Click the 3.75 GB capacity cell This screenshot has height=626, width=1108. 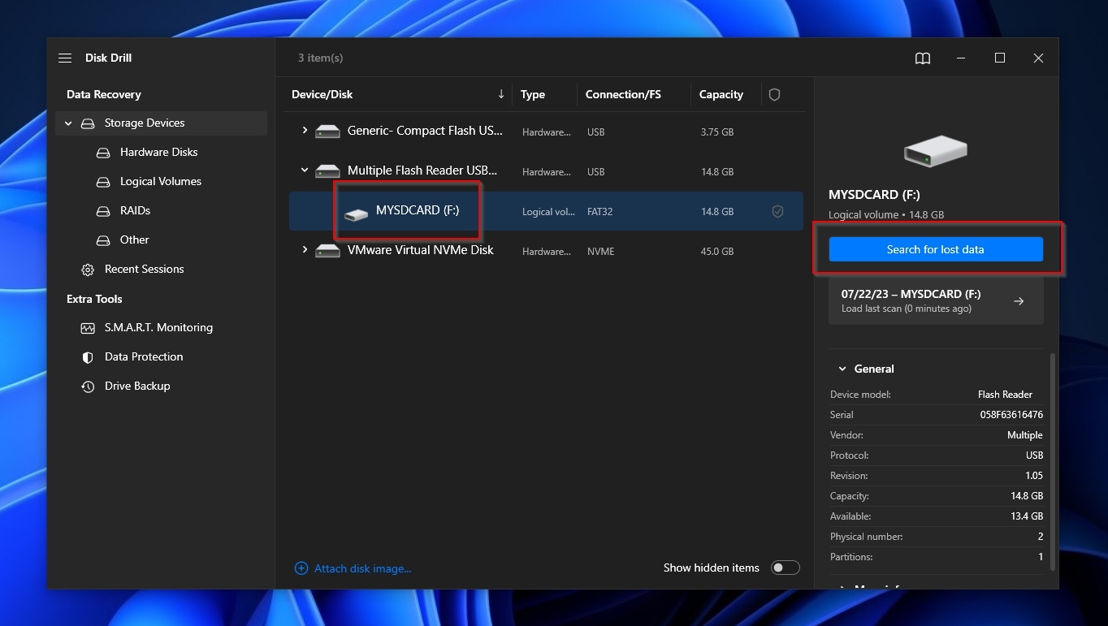[716, 132]
